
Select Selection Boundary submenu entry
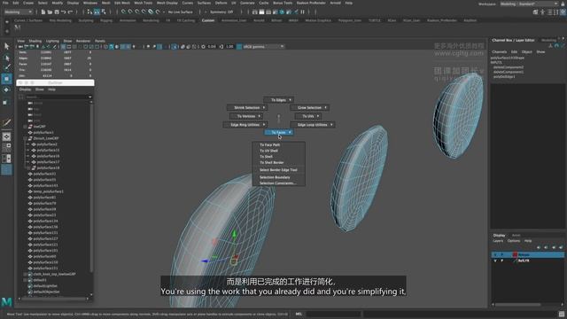tap(275, 177)
